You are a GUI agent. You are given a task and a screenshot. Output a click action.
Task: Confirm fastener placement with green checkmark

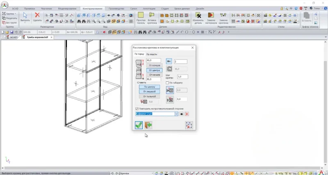(x=139, y=125)
